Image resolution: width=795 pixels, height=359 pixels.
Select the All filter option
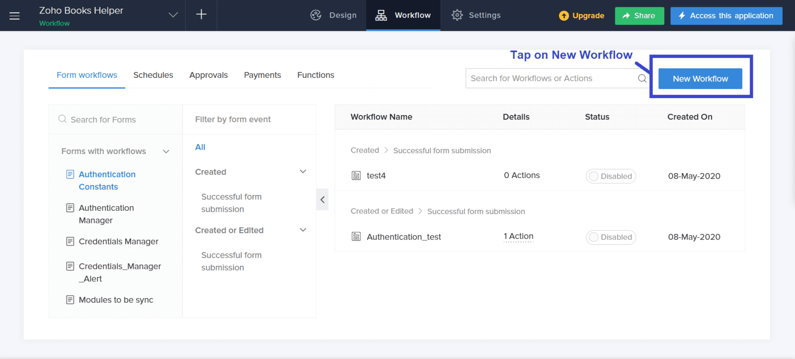(200, 147)
